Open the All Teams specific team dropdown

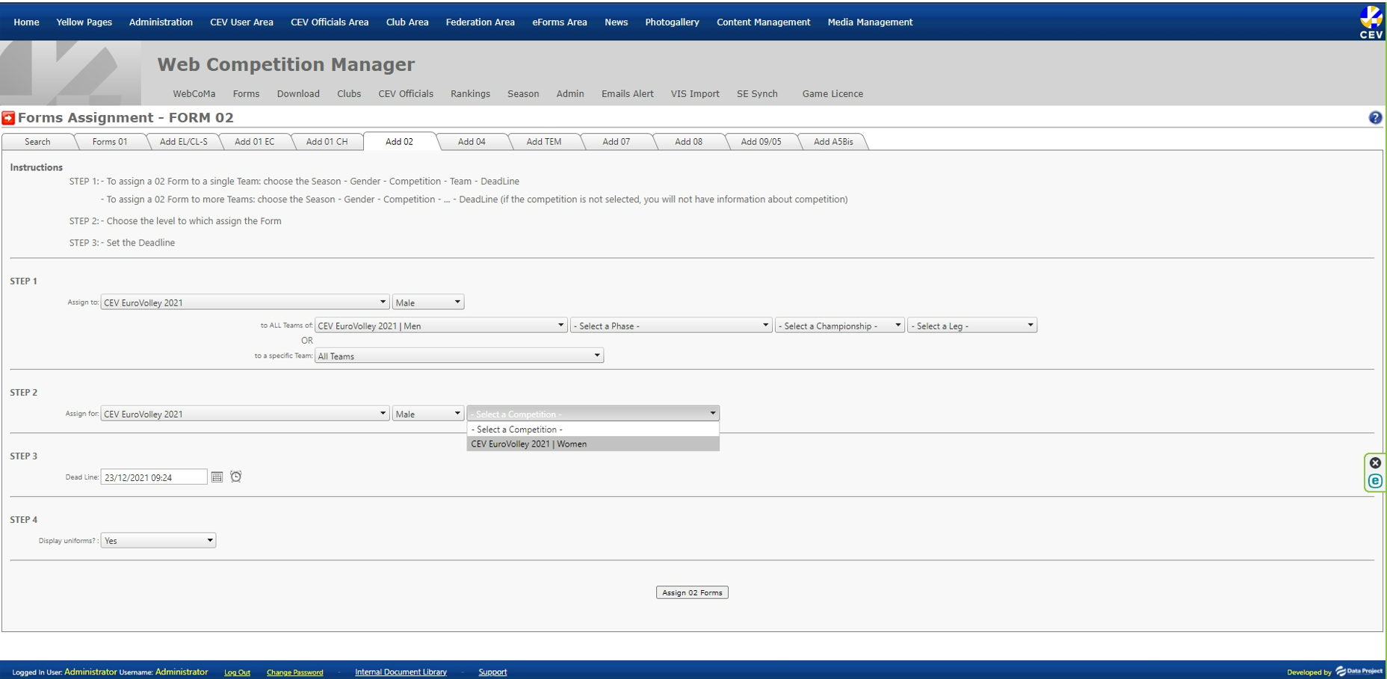click(459, 356)
